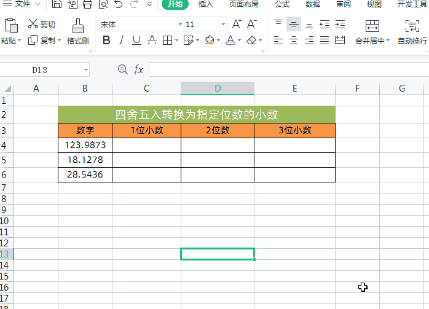
Task: Click the fx Insert Function icon
Action: 138,69
